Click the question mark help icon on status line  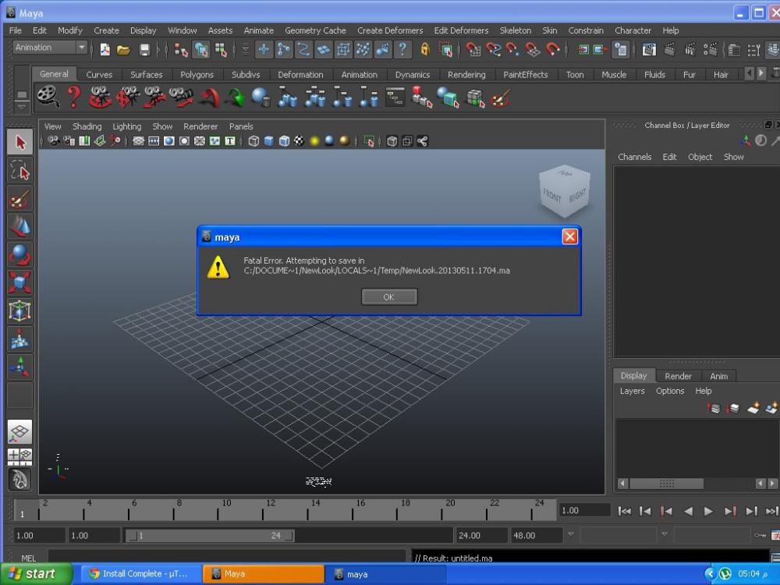pos(402,49)
